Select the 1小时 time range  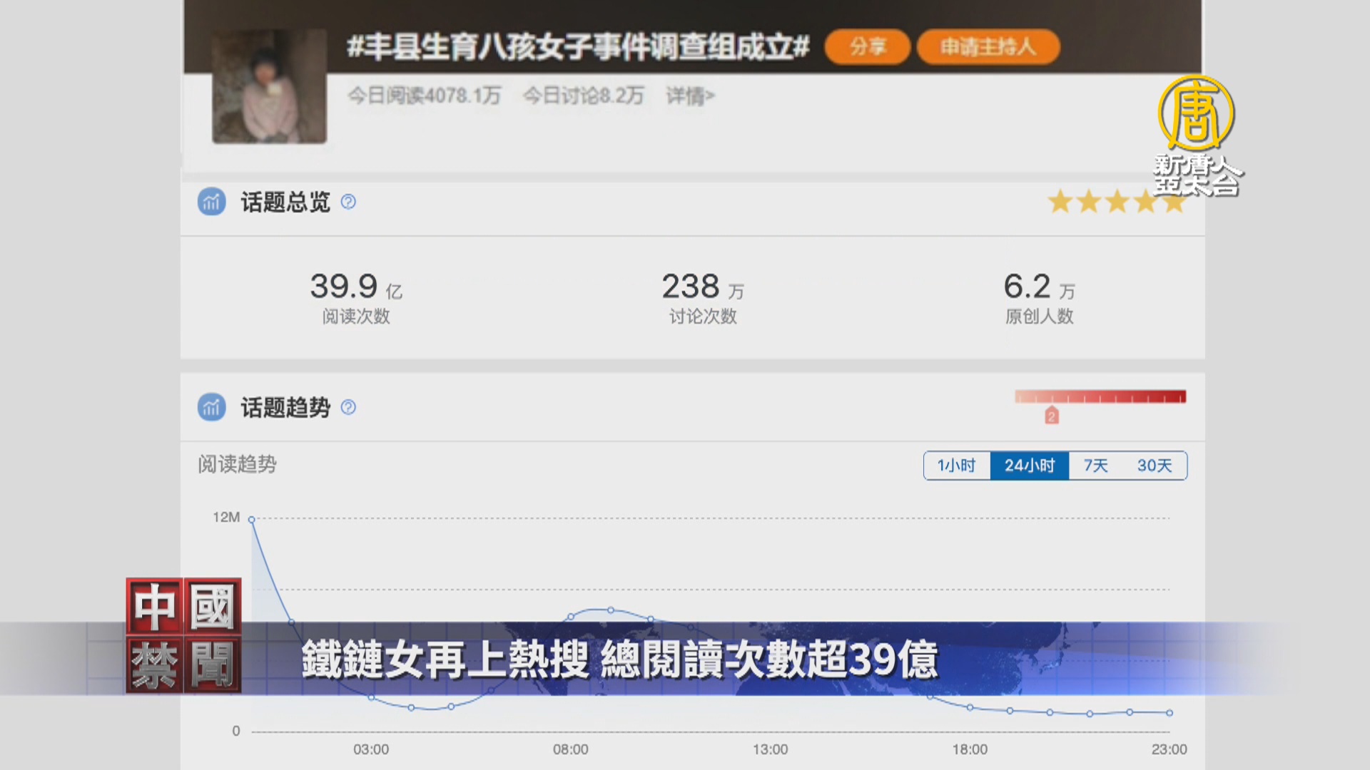coord(956,466)
